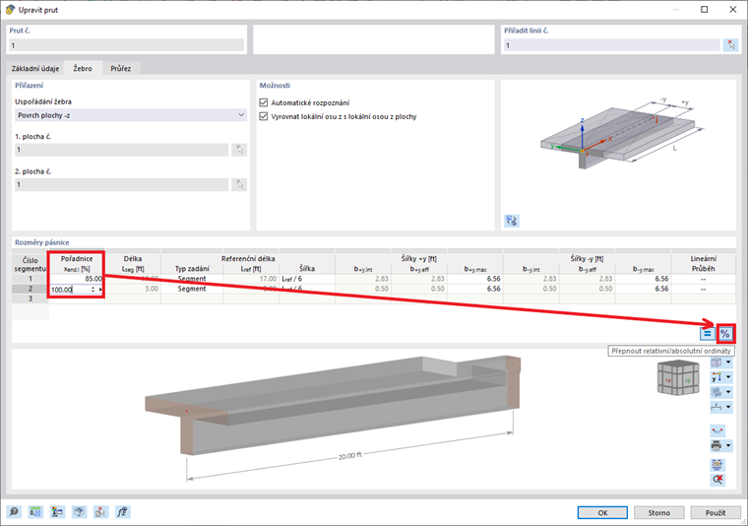
Task: Expand the y-axis view direction dropdown arrow
Action: click(x=728, y=377)
